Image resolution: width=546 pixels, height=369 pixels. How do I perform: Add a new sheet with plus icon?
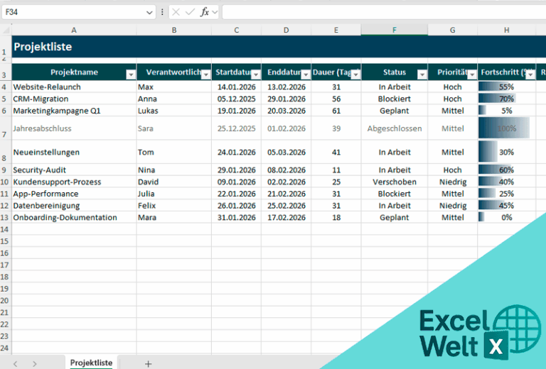tap(148, 364)
